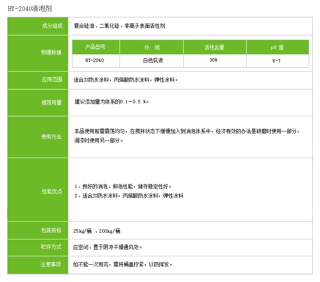Select the 使用方法 row label
The width and height of the screenshot is (320, 282).
tap(51, 137)
